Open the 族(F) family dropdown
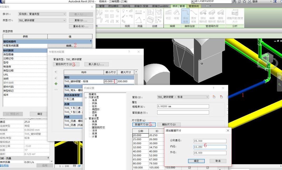The image size is (282, 170). pyautogui.click(x=42, y=14)
